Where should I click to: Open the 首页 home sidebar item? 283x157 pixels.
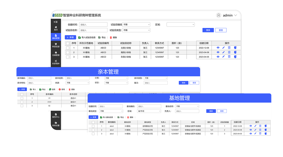point(56,28)
